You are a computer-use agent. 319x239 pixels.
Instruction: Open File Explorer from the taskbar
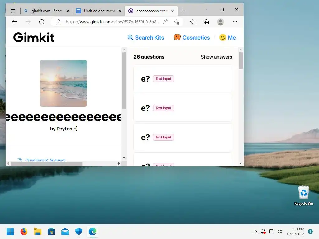[x=38, y=232]
